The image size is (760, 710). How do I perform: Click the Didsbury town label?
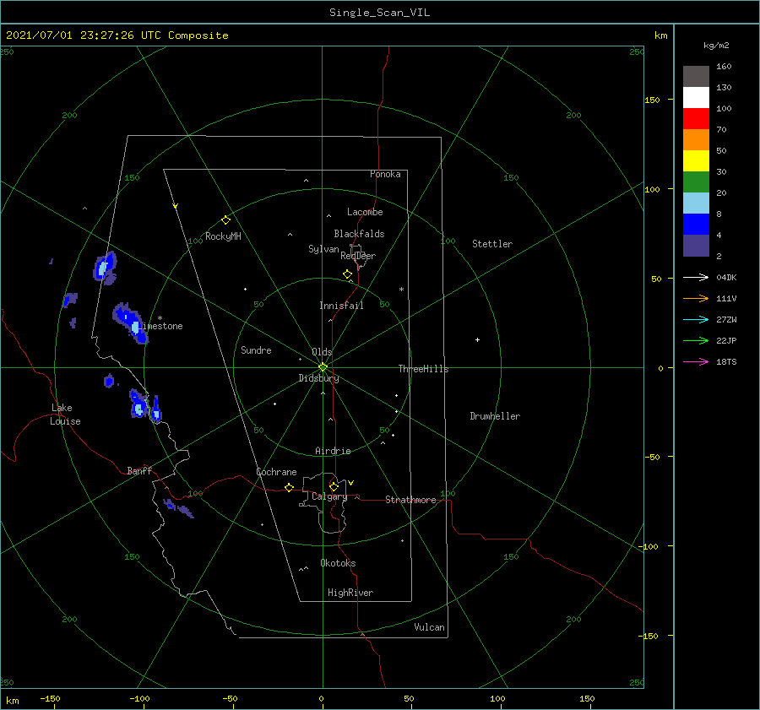tap(318, 378)
